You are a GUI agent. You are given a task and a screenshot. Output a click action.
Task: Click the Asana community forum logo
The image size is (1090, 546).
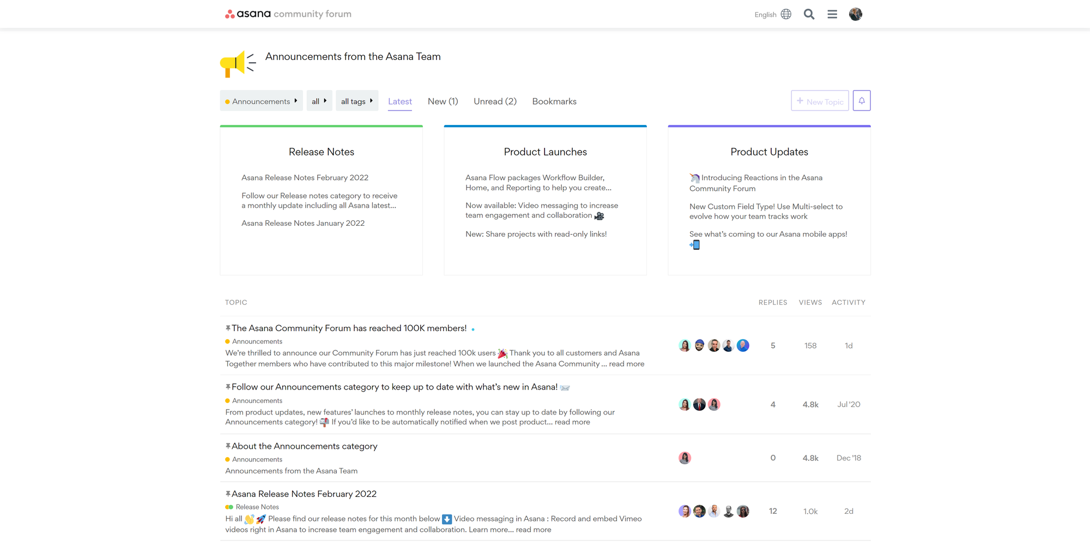[x=288, y=14]
